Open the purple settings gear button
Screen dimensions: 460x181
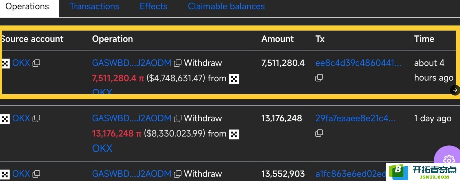point(448,159)
